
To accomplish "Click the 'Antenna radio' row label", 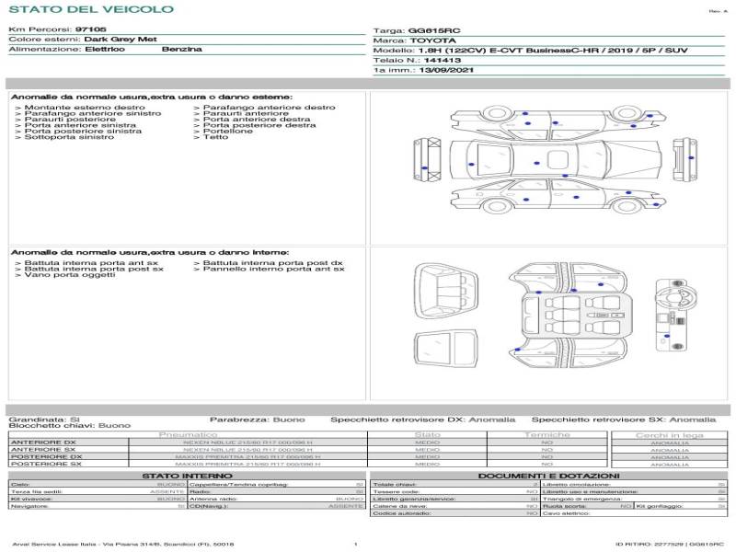I will tap(213, 499).
